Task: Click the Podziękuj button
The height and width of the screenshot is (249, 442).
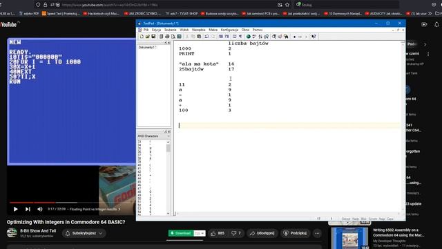Action: click(295, 233)
